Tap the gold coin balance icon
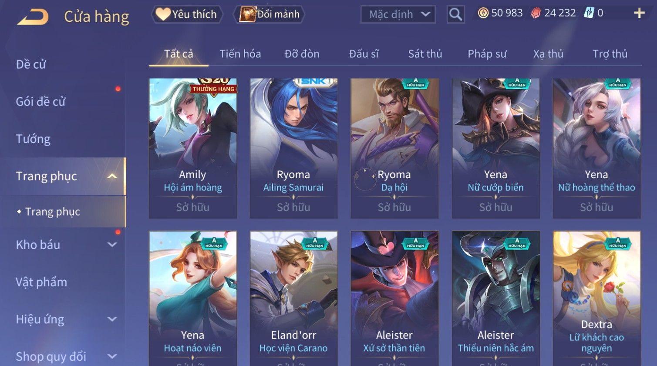 click(x=483, y=13)
